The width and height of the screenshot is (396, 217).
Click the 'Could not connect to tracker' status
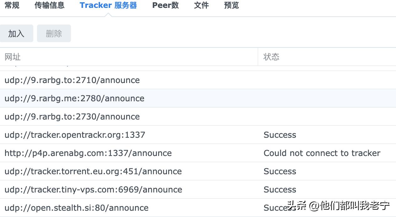[x=322, y=153]
